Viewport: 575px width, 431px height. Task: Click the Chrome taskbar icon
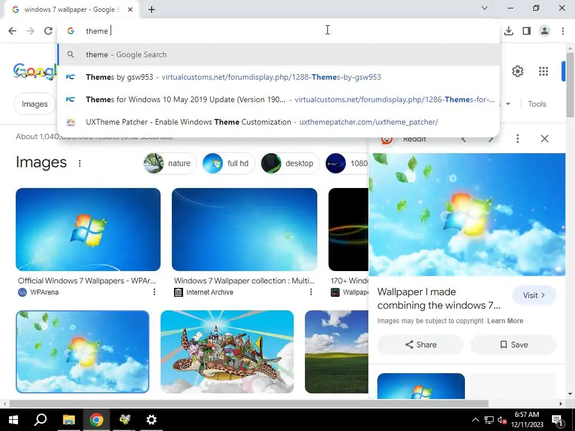(97, 420)
